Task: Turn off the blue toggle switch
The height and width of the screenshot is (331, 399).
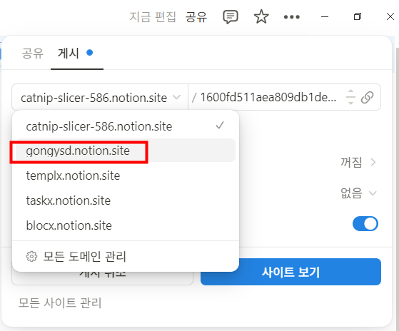Action: point(365,224)
